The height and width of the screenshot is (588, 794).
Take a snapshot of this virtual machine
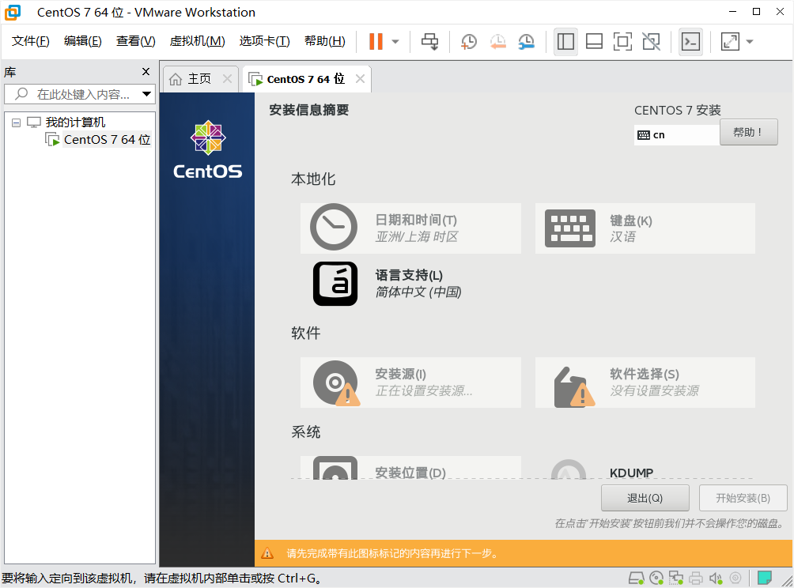coord(469,42)
